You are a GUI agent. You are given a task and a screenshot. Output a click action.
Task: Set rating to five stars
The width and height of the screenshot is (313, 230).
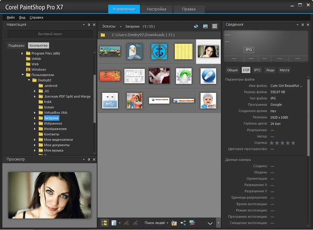pos(293,142)
